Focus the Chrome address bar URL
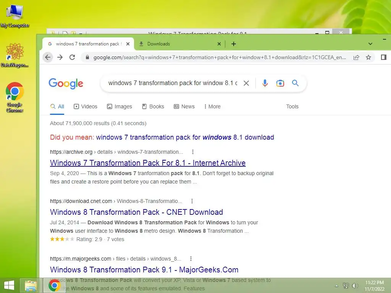Viewport: 391px width, 293px height. pyautogui.click(x=220, y=57)
